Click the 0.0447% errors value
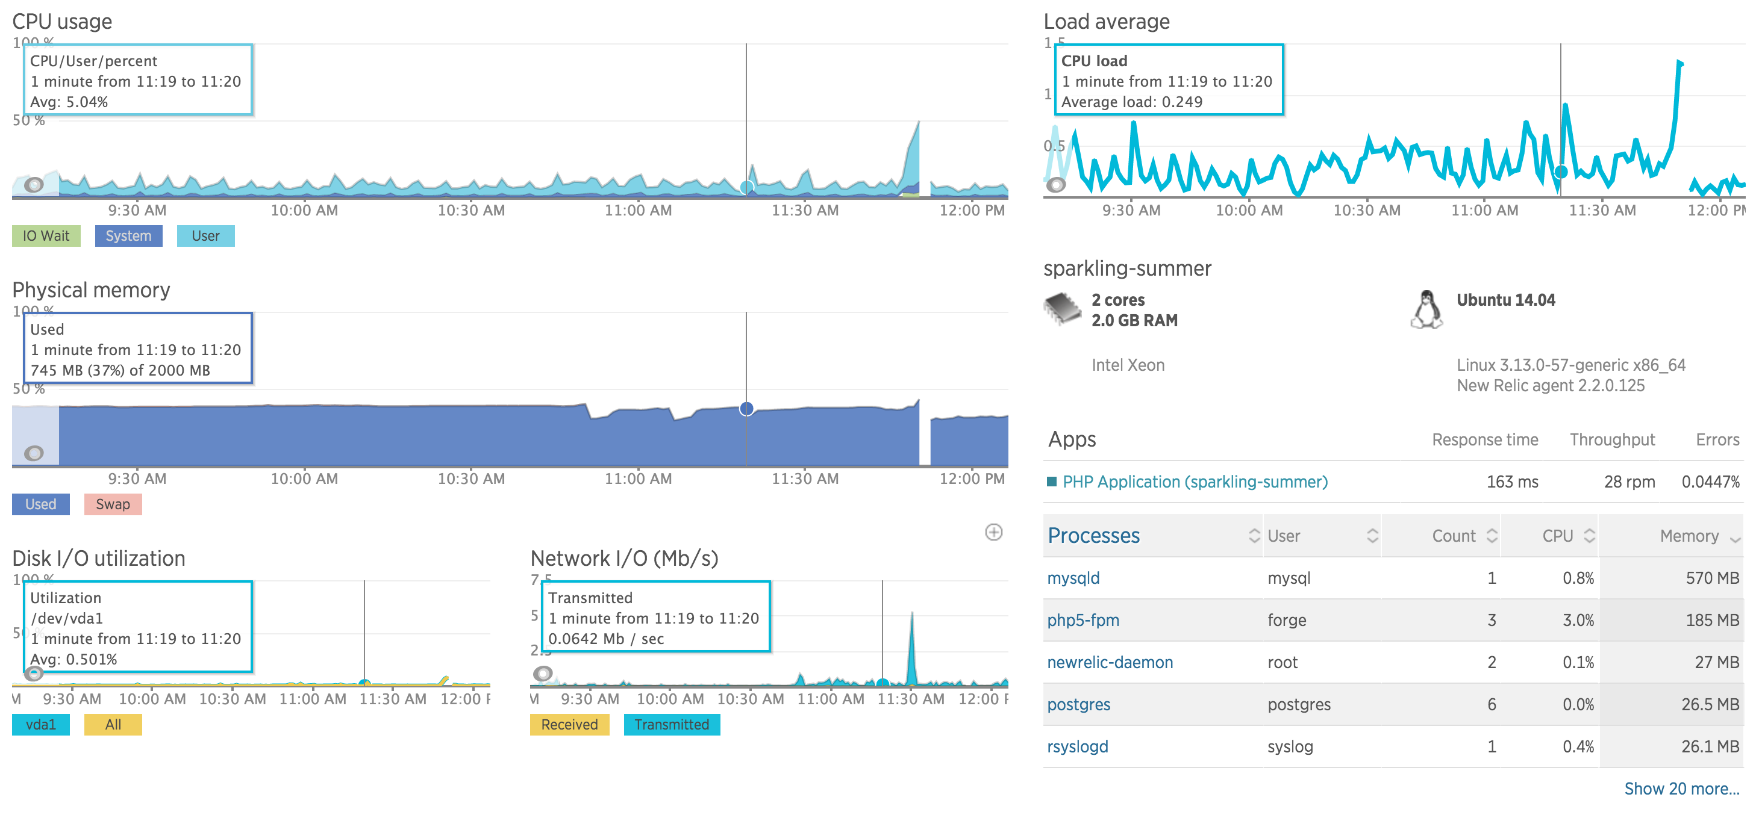Viewport: 1759px width, 815px height. coord(1711,482)
